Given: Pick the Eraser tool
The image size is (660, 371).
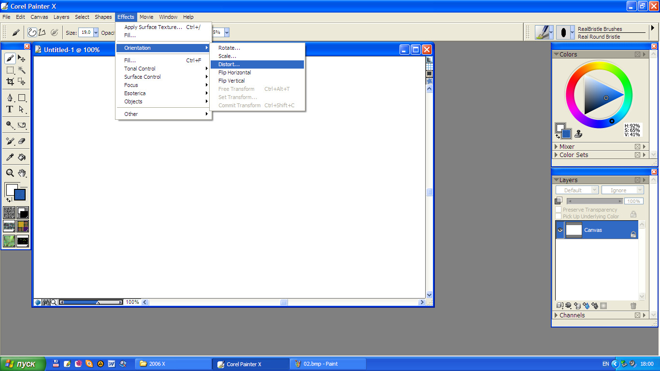Looking at the screenshot, I should pyautogui.click(x=22, y=142).
